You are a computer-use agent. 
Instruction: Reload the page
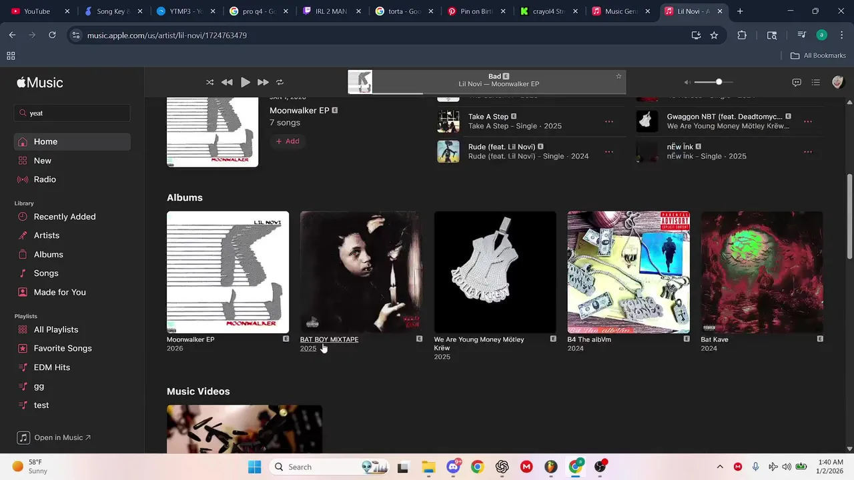(x=52, y=35)
